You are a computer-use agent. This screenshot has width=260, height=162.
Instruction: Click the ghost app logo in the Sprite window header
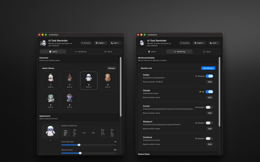[43, 43]
